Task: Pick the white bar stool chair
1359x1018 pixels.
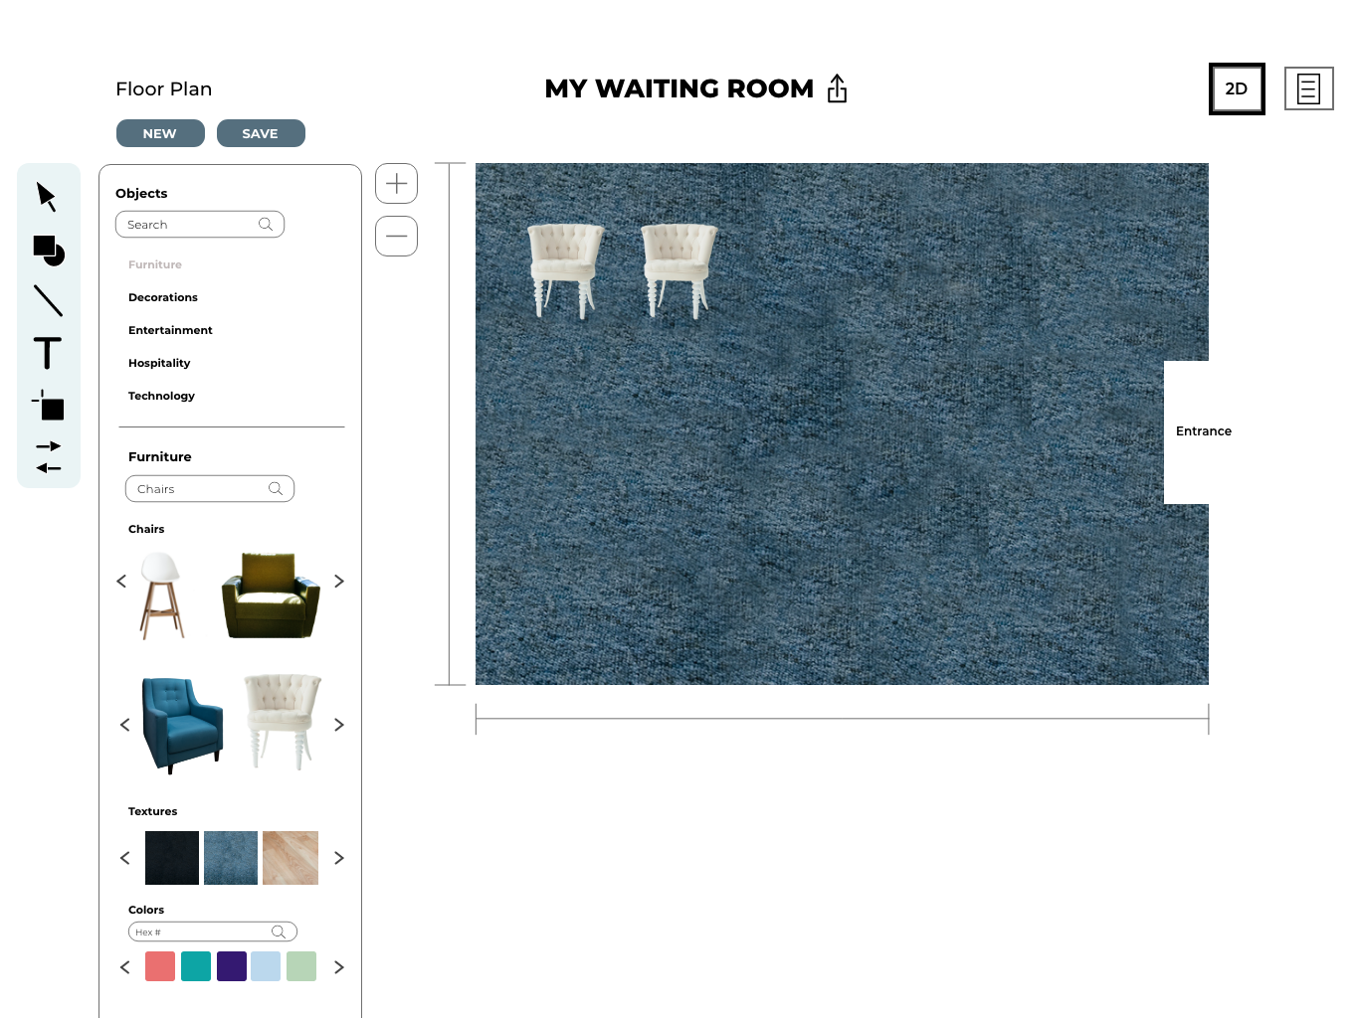Action: (x=162, y=595)
